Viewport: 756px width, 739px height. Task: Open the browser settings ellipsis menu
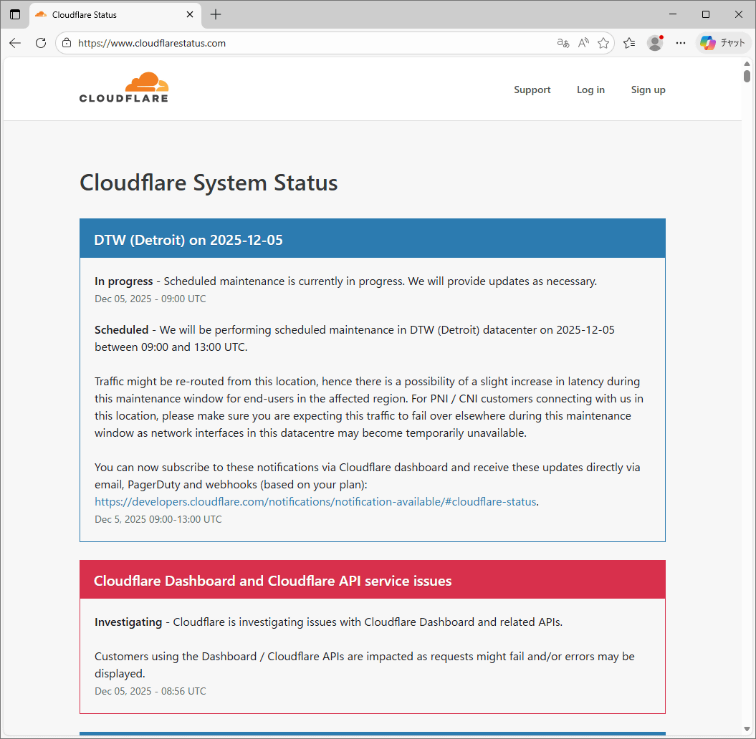680,43
